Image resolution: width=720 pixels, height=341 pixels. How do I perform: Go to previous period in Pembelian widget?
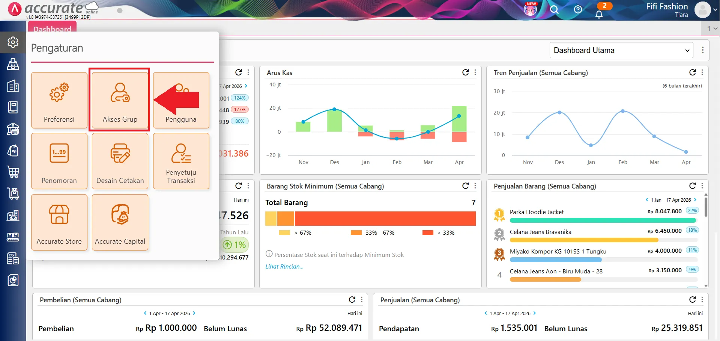click(145, 313)
